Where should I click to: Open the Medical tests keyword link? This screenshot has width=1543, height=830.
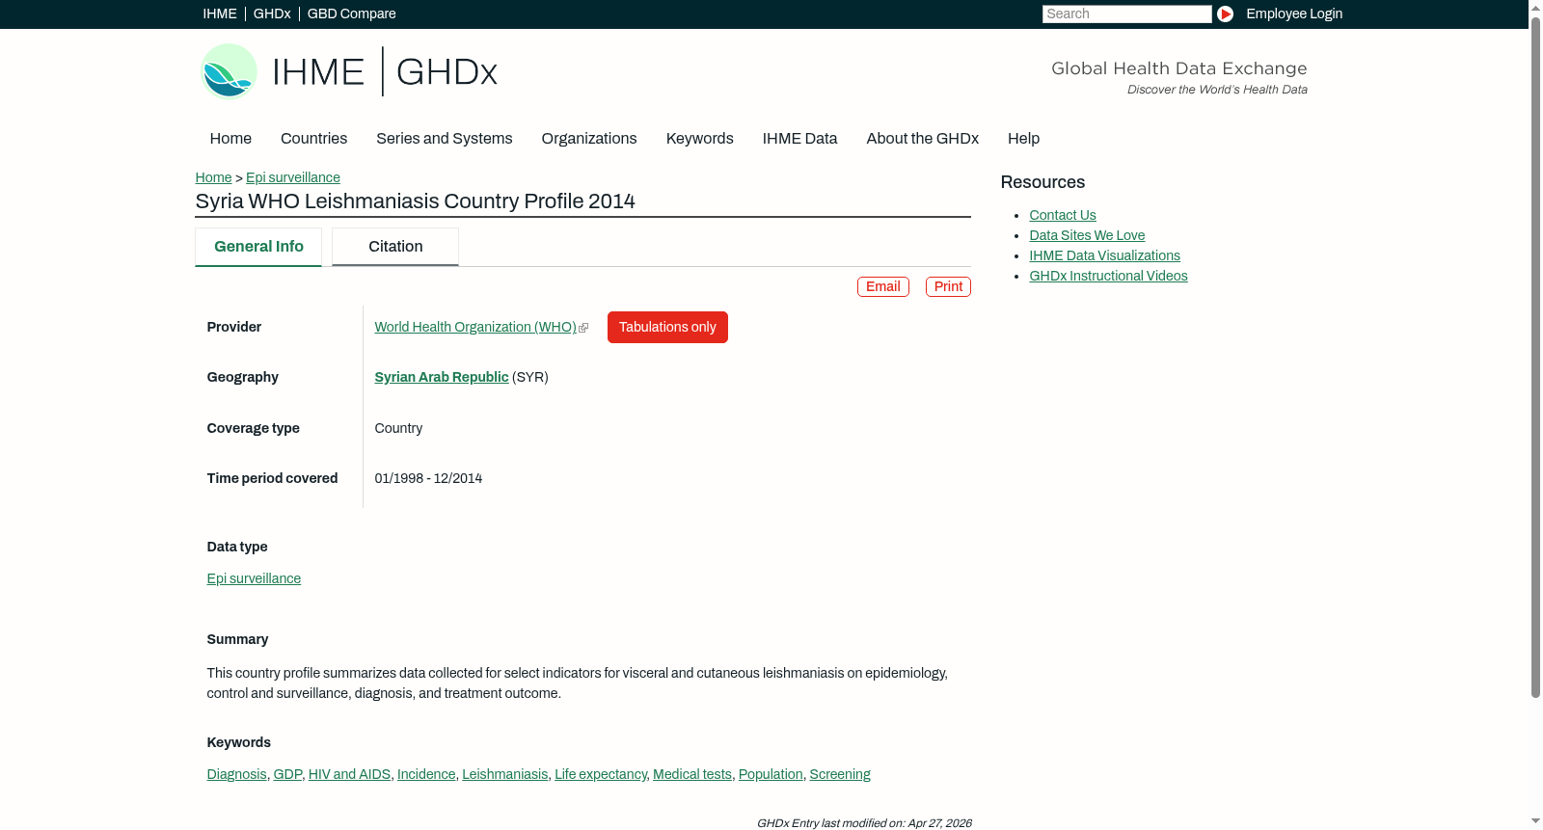pos(692,774)
